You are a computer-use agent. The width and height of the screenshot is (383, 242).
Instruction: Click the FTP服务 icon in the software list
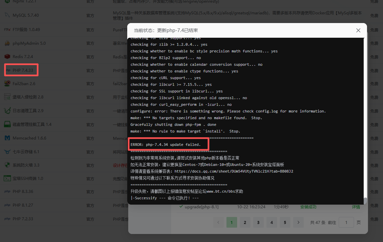coord(7,30)
